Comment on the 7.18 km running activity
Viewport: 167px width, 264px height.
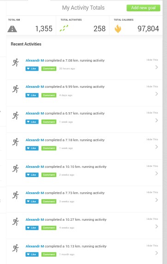pyautogui.click(x=49, y=148)
